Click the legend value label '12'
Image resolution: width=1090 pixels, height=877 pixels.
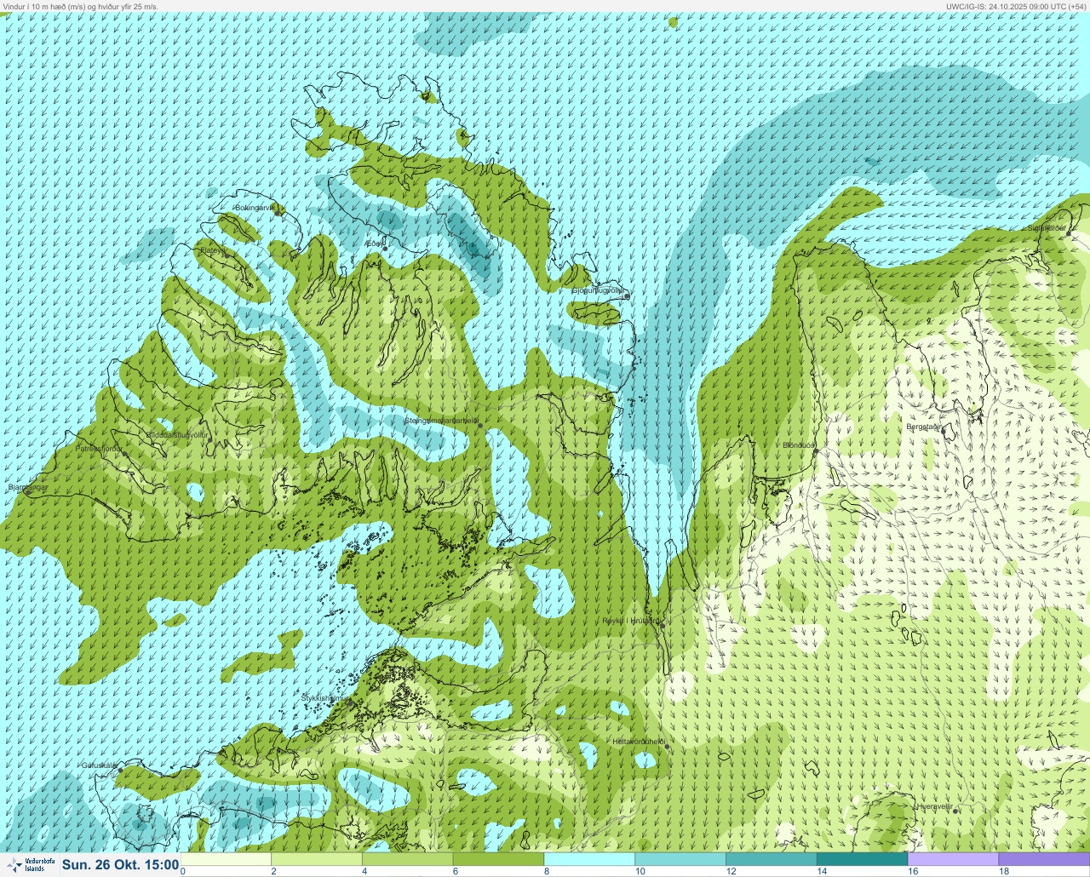(x=731, y=872)
